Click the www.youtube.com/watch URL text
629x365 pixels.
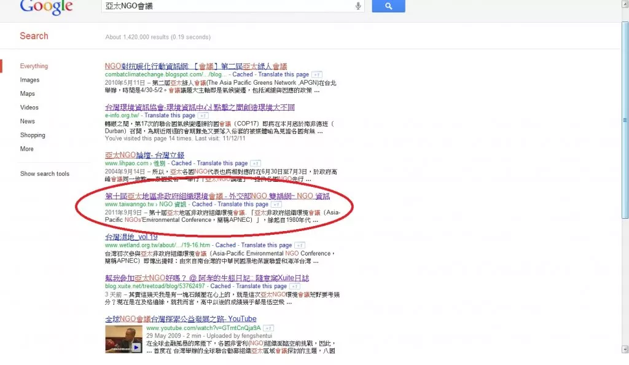[x=203, y=328]
